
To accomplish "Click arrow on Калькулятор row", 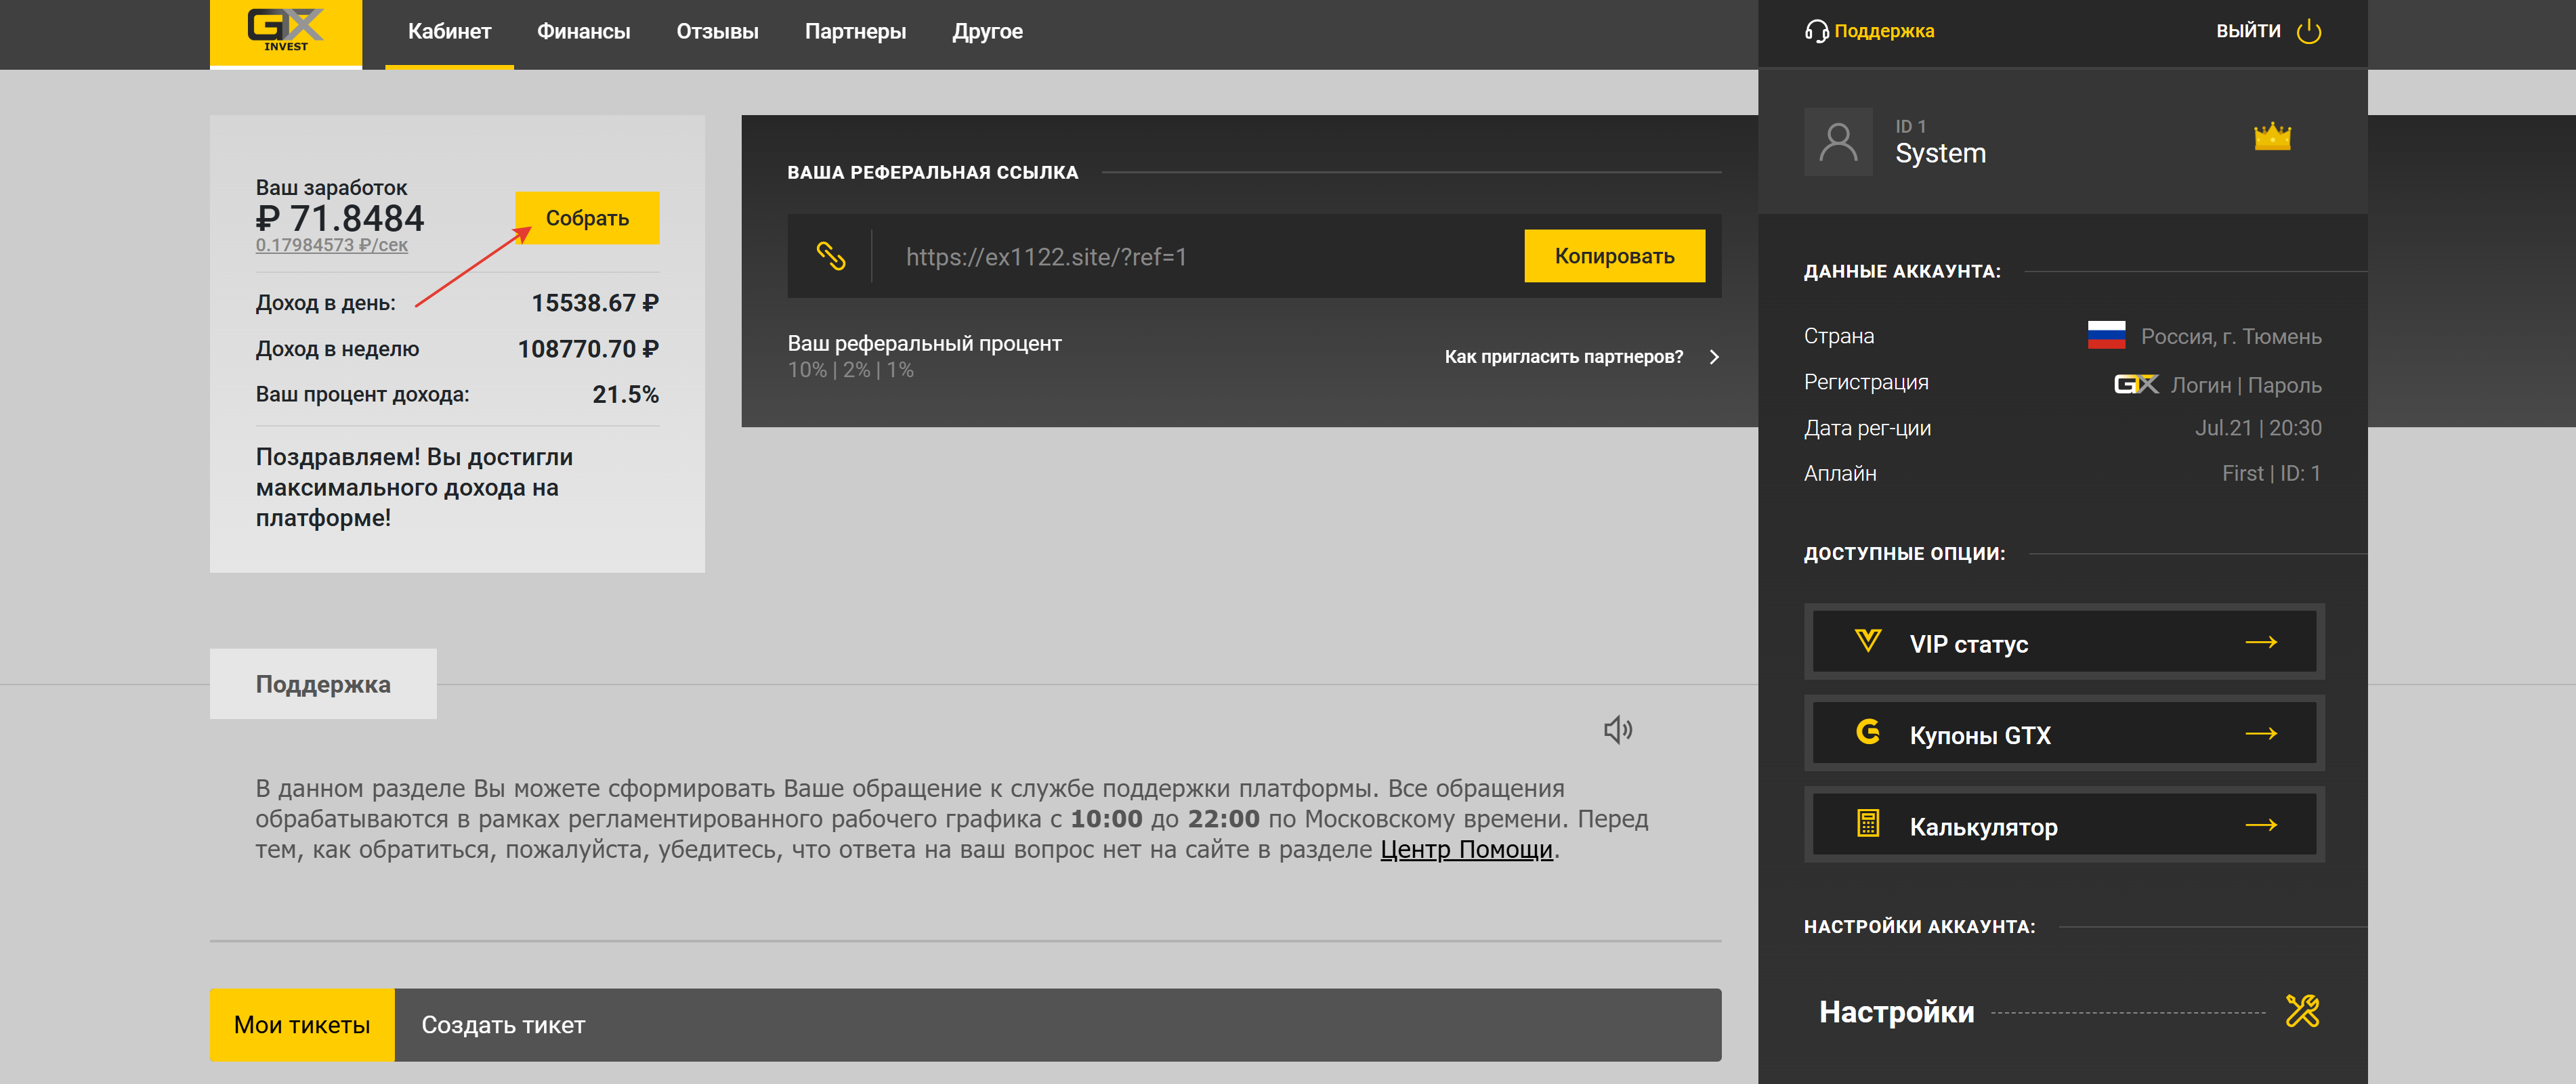I will [2261, 825].
